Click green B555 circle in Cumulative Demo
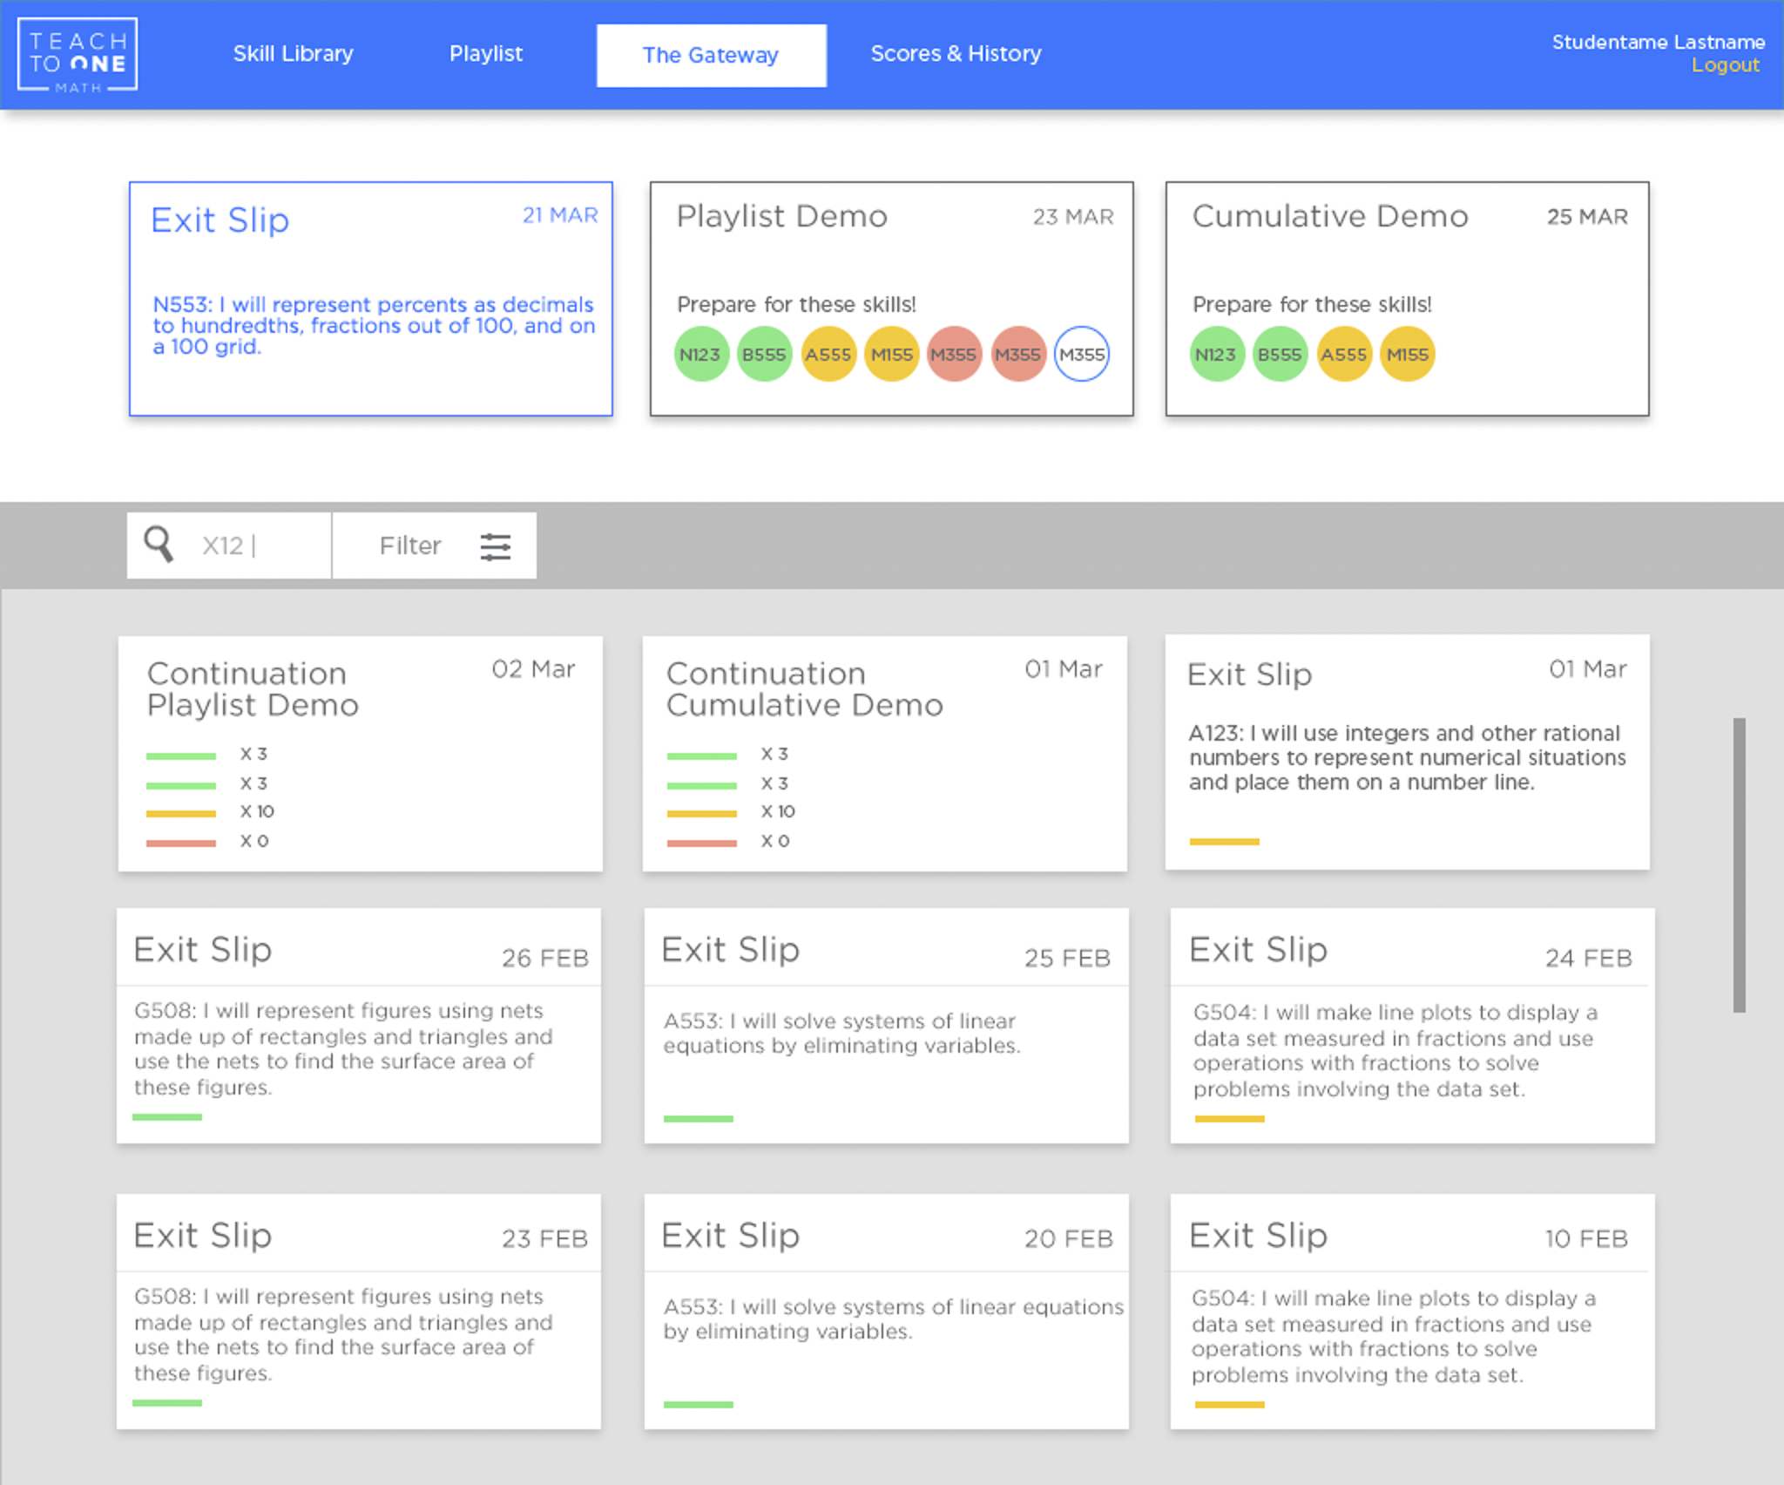Viewport: 1784px width, 1485px height. tap(1280, 355)
